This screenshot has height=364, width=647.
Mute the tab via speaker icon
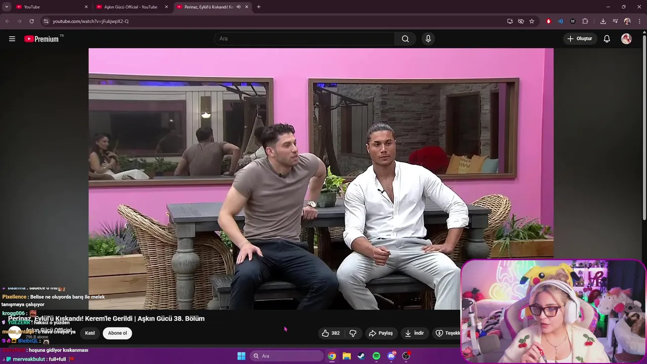click(x=239, y=7)
